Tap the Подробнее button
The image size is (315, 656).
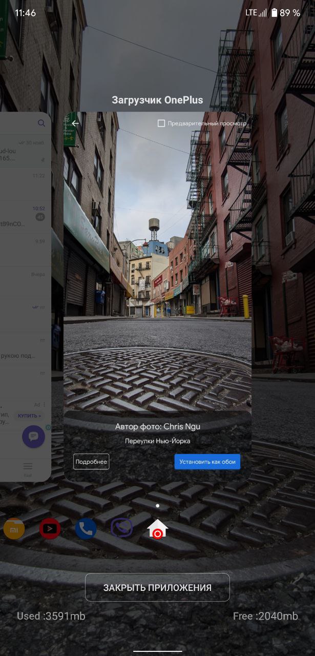point(91,462)
